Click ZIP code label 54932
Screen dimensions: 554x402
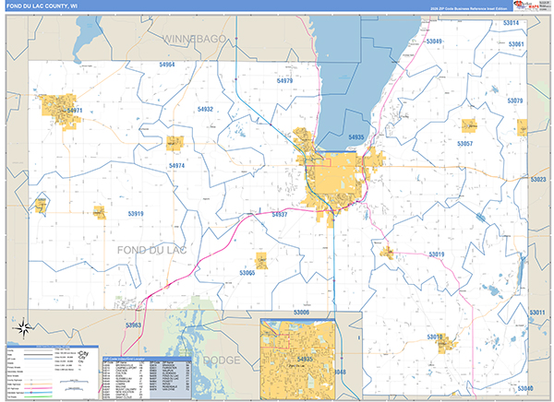[x=205, y=109]
